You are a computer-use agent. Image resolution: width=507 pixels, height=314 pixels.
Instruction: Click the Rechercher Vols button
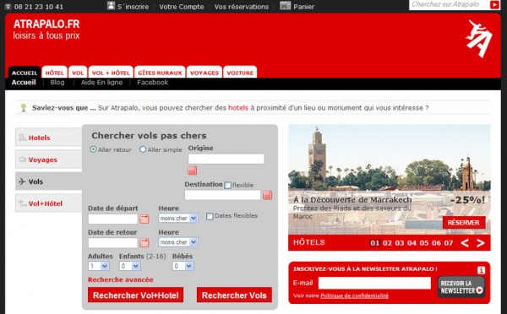pyautogui.click(x=234, y=295)
